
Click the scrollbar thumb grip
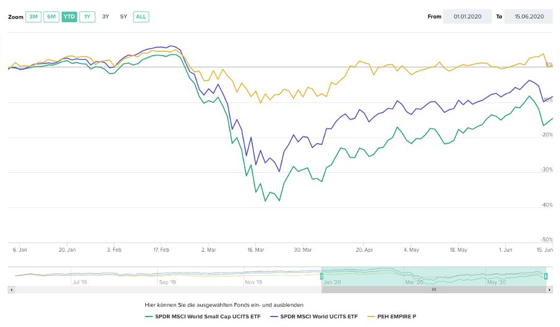(x=433, y=289)
